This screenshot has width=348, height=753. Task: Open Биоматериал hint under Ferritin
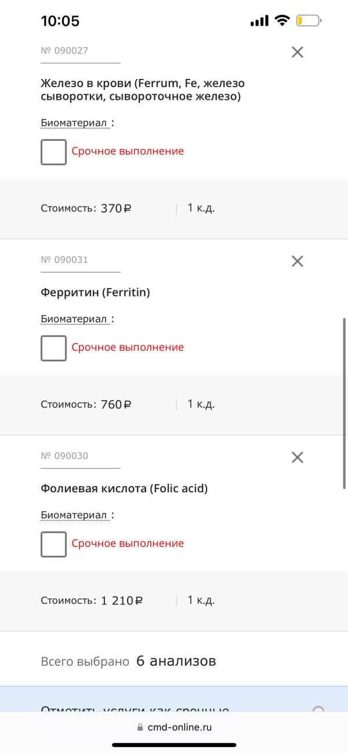(74, 319)
